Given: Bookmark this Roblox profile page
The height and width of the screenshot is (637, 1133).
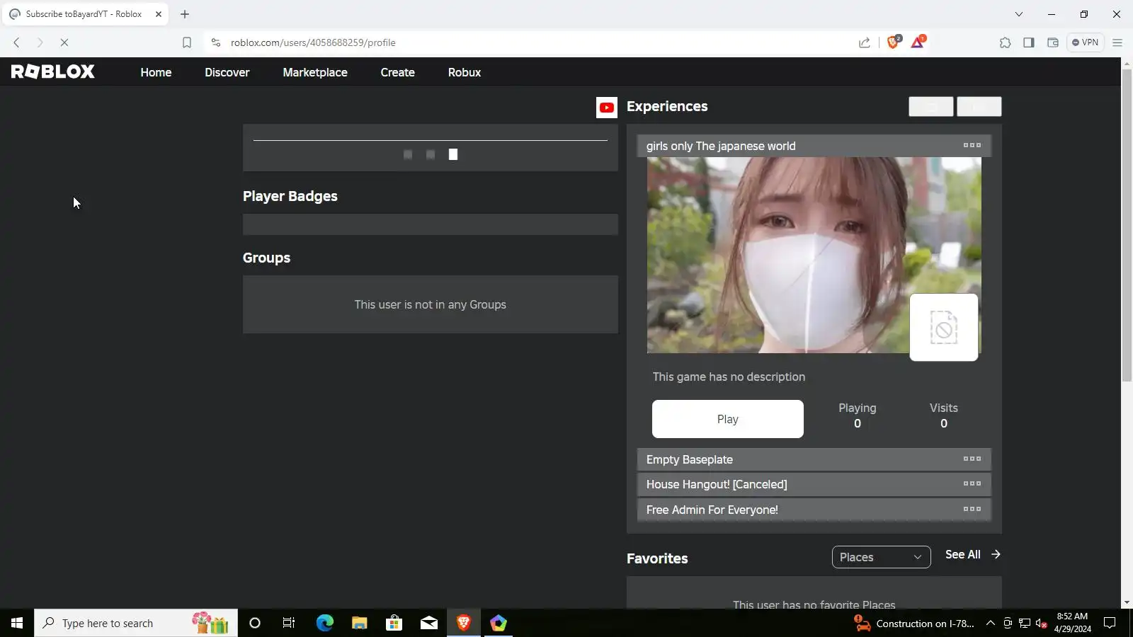Looking at the screenshot, I should click(187, 42).
